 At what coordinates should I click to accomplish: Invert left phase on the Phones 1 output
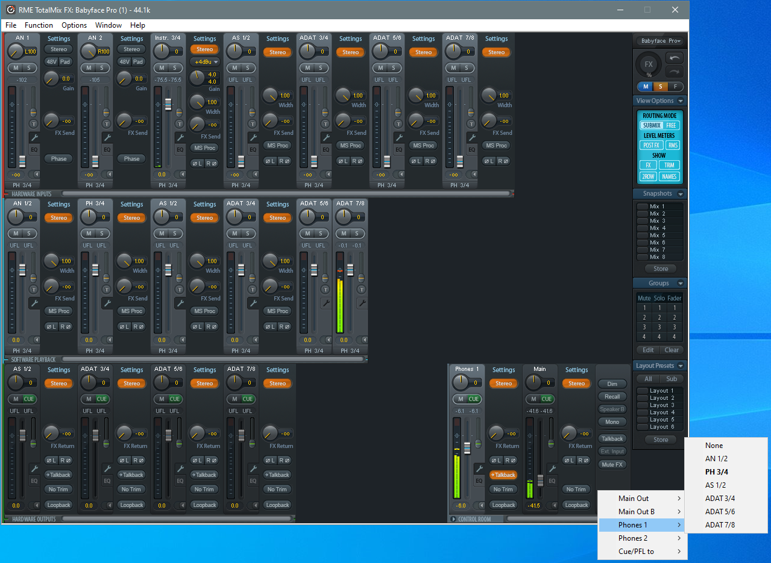pyautogui.click(x=497, y=460)
